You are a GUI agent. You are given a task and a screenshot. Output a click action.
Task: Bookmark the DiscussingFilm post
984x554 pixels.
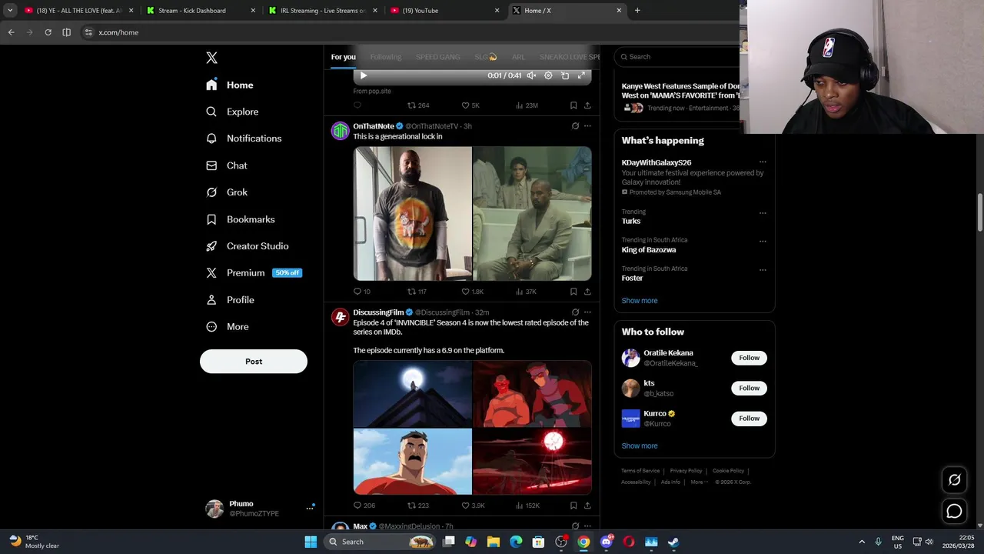573,506
